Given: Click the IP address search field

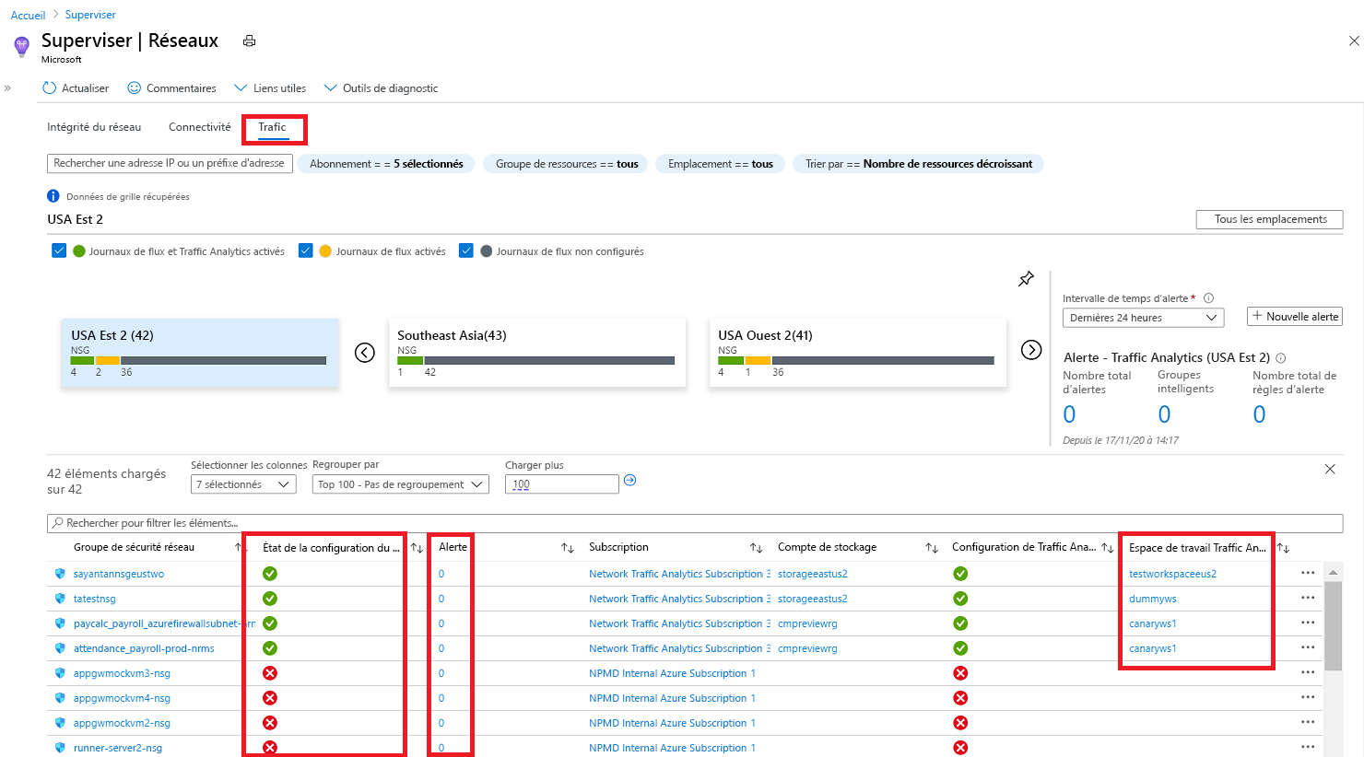Looking at the screenshot, I should point(170,163).
